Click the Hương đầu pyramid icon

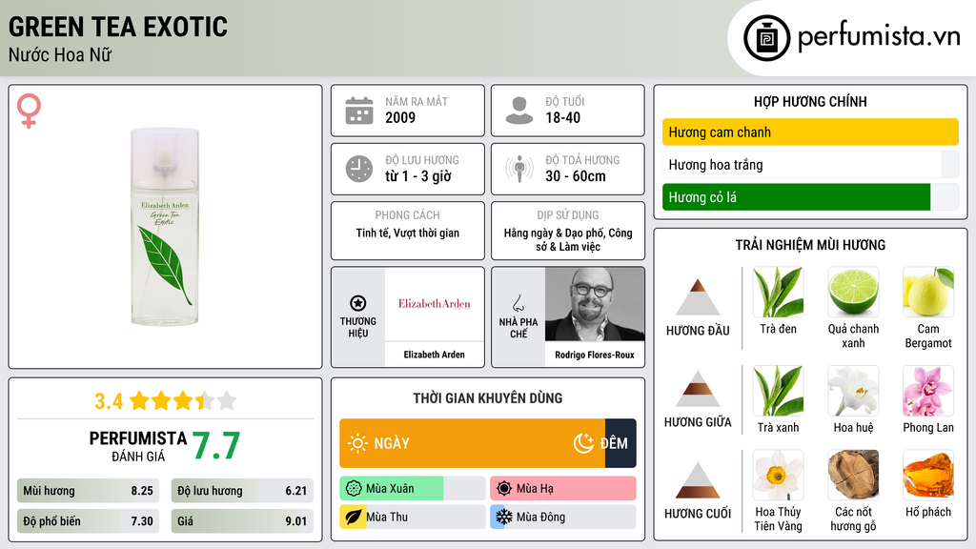(698, 297)
